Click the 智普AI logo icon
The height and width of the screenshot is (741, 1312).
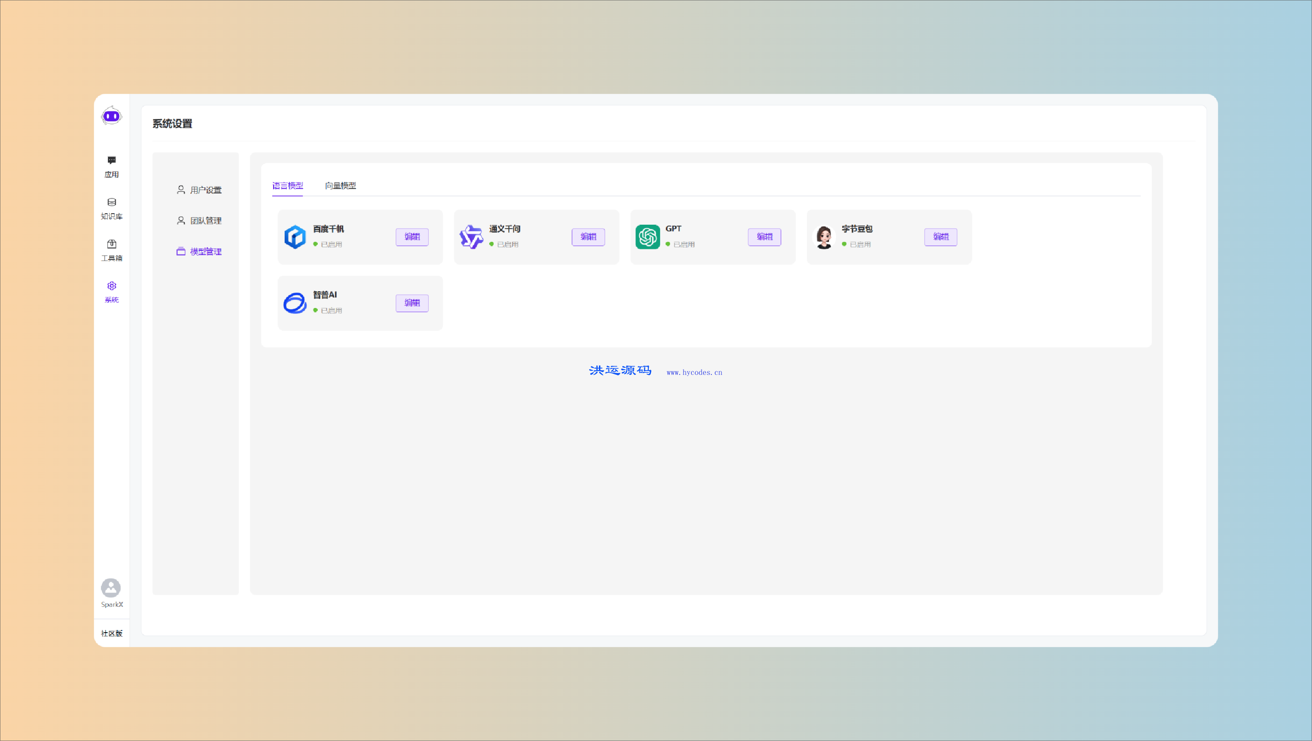[x=295, y=303]
